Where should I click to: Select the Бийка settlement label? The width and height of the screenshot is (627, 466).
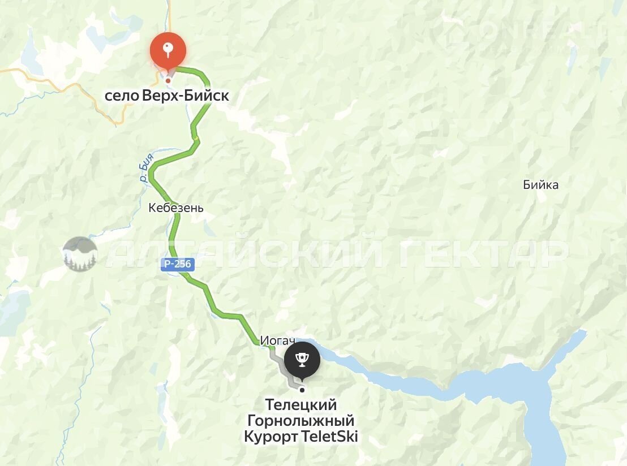coord(540,184)
